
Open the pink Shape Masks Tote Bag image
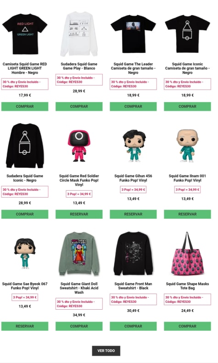188,254
